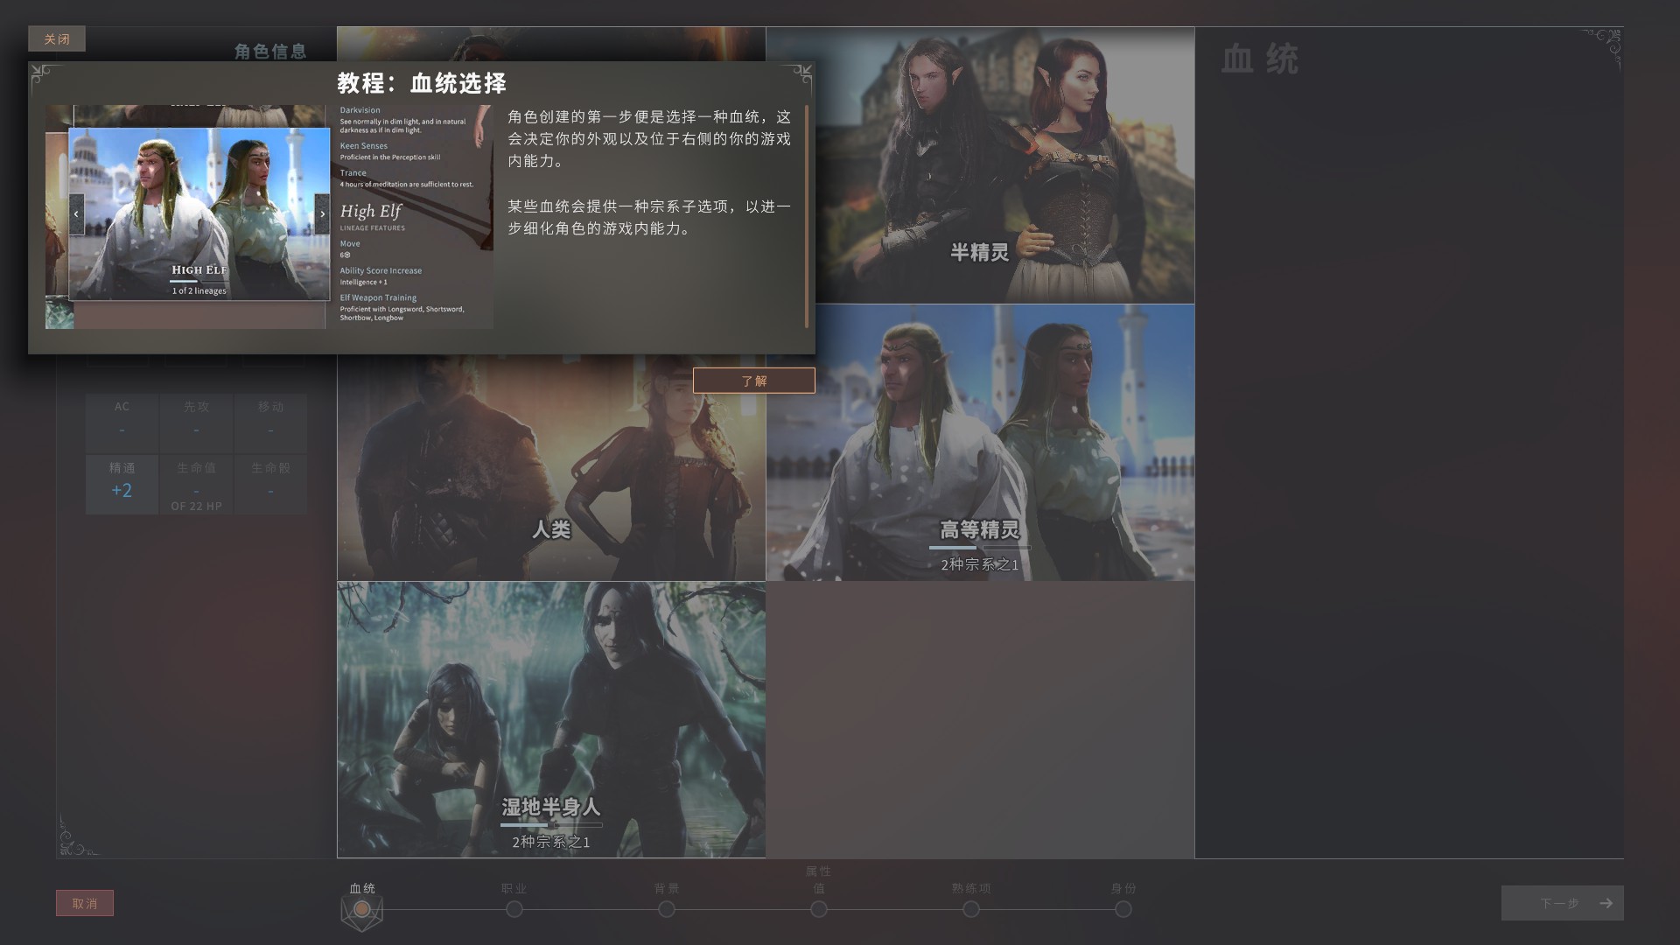This screenshot has height=945, width=1680.
Task: Click the 教程：血统选择 tutorial title
Action: 422,83
